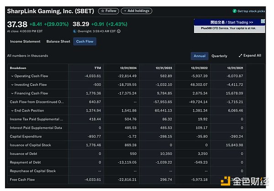Click the plus Add holdings button

coord(137,11)
